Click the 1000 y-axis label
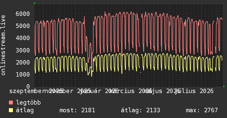Viewport: 227px width, 118px height. [x=23, y=74]
